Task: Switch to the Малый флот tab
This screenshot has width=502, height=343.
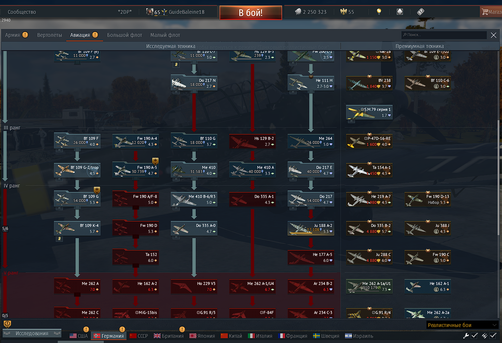Action: click(x=165, y=35)
